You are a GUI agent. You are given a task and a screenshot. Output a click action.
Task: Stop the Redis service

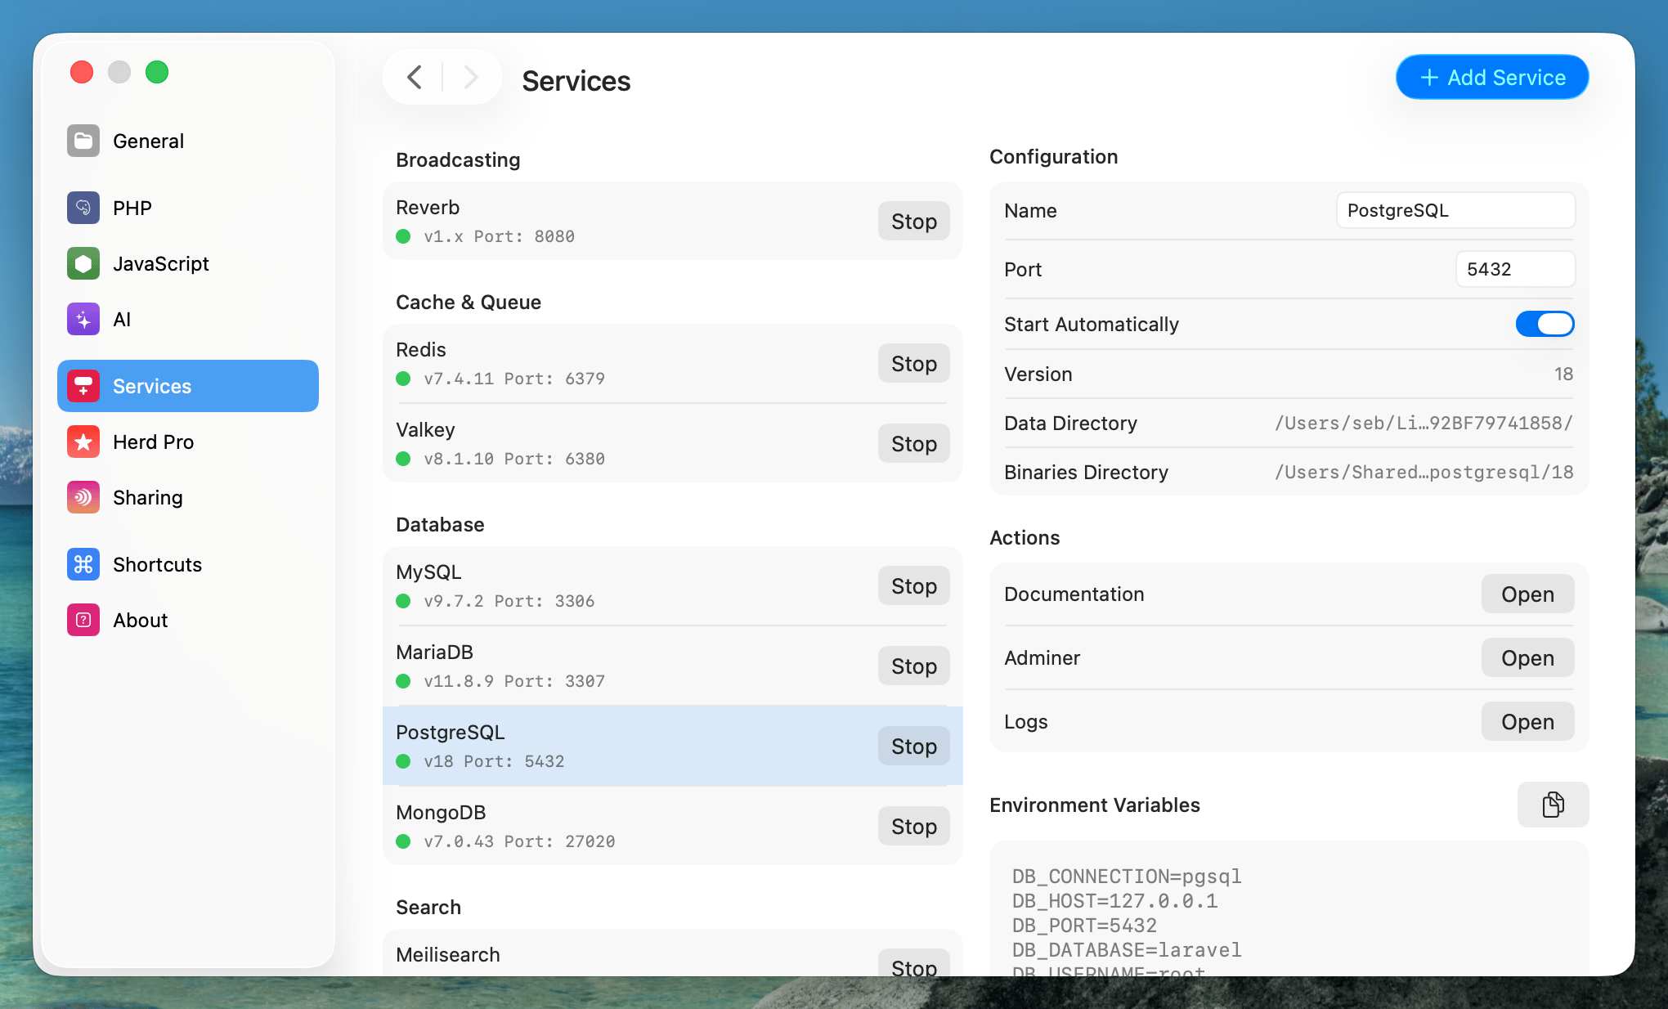click(x=914, y=363)
